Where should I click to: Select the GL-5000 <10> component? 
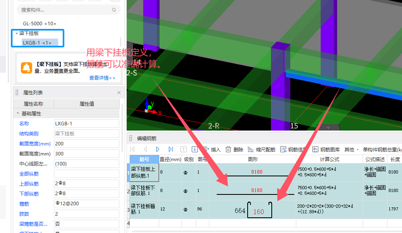39,24
